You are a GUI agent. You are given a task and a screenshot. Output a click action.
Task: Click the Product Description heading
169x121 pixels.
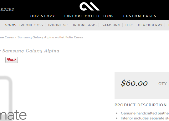pyautogui.click(x=141, y=105)
